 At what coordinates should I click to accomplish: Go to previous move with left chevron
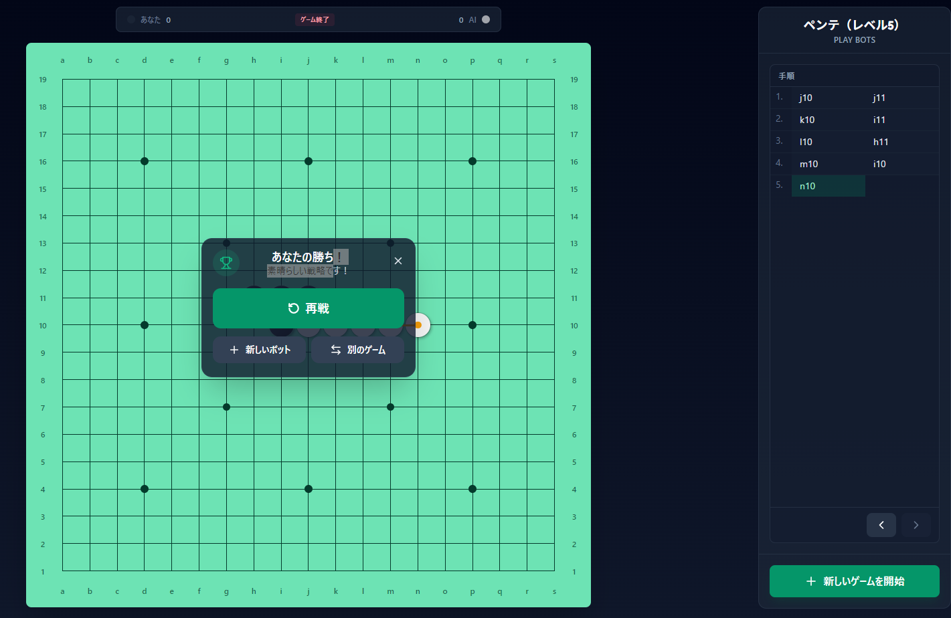coord(881,525)
